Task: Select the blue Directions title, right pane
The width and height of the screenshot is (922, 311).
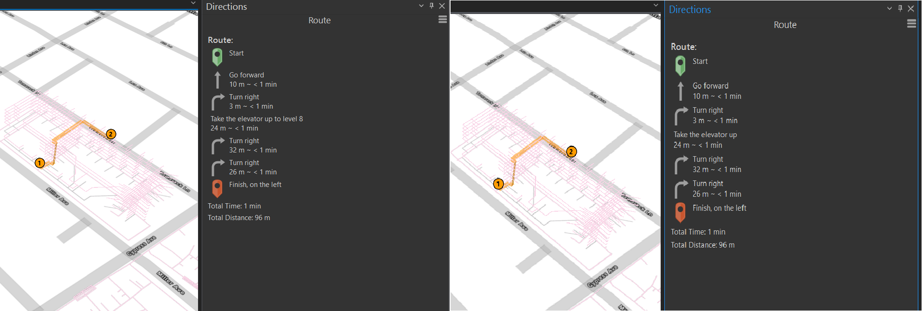Action: tap(690, 9)
